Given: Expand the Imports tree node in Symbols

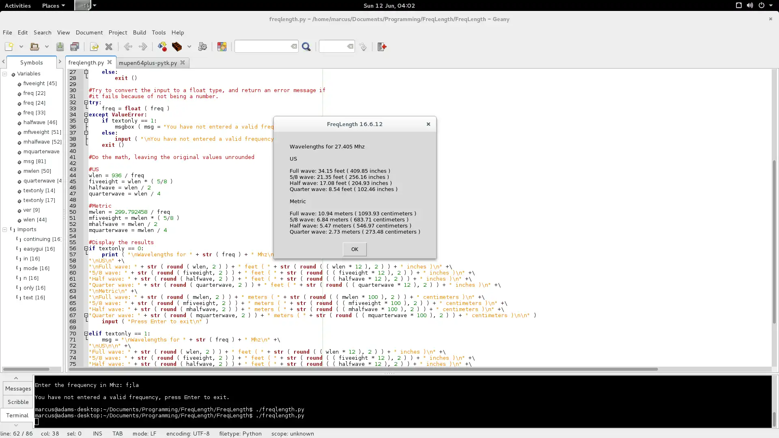Looking at the screenshot, I should coord(4,230).
